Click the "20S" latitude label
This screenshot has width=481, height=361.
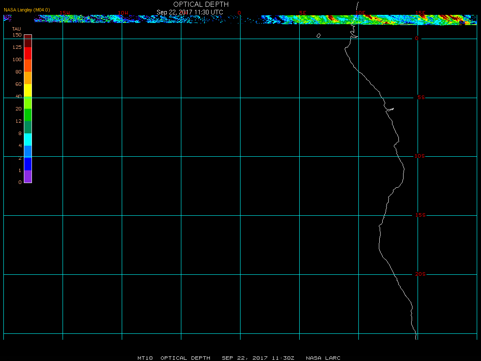(420, 274)
